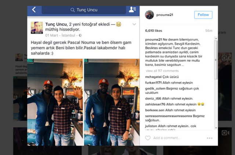Open the three dots more options menu
Viewport: 235px width, 155px height.
click(x=210, y=138)
